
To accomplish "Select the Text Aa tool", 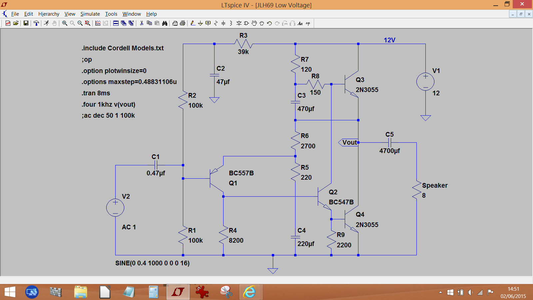I will (300, 23).
